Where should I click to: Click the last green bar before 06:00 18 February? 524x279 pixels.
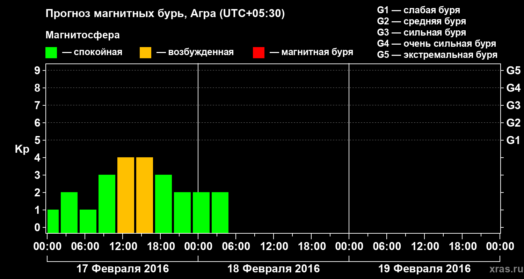220,212
